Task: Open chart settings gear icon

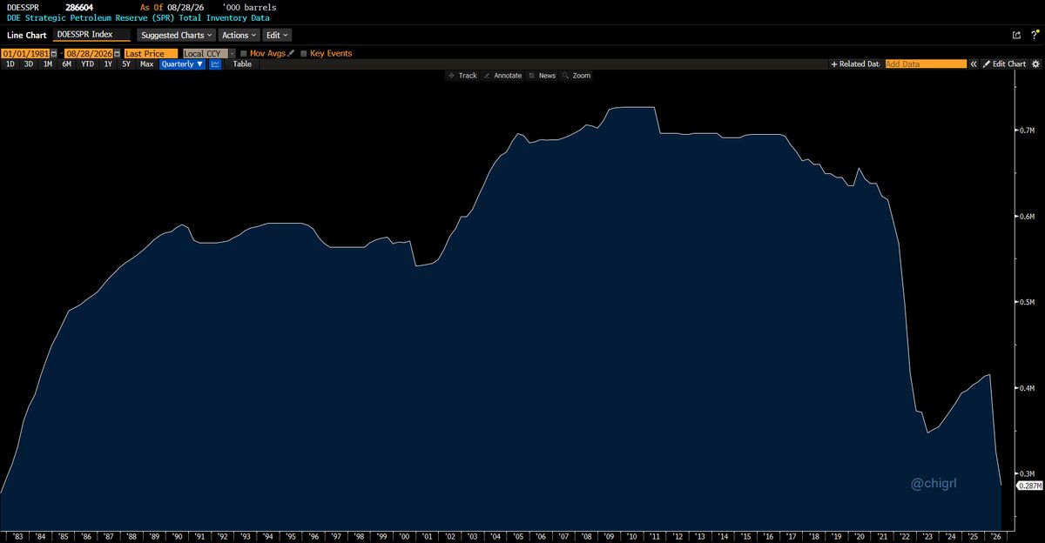Action: click(1035, 64)
